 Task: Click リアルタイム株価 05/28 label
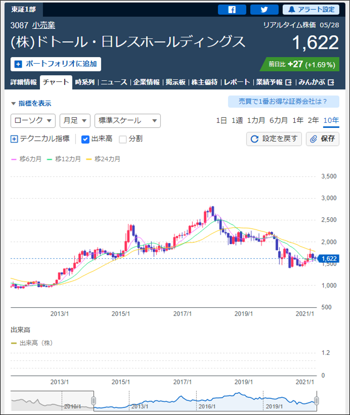tap(301, 25)
